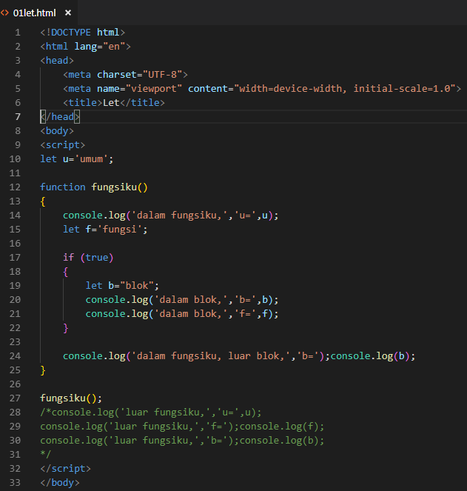467x491 pixels.
Task: Click the let f='fungsi'; statement
Action: coord(105,230)
